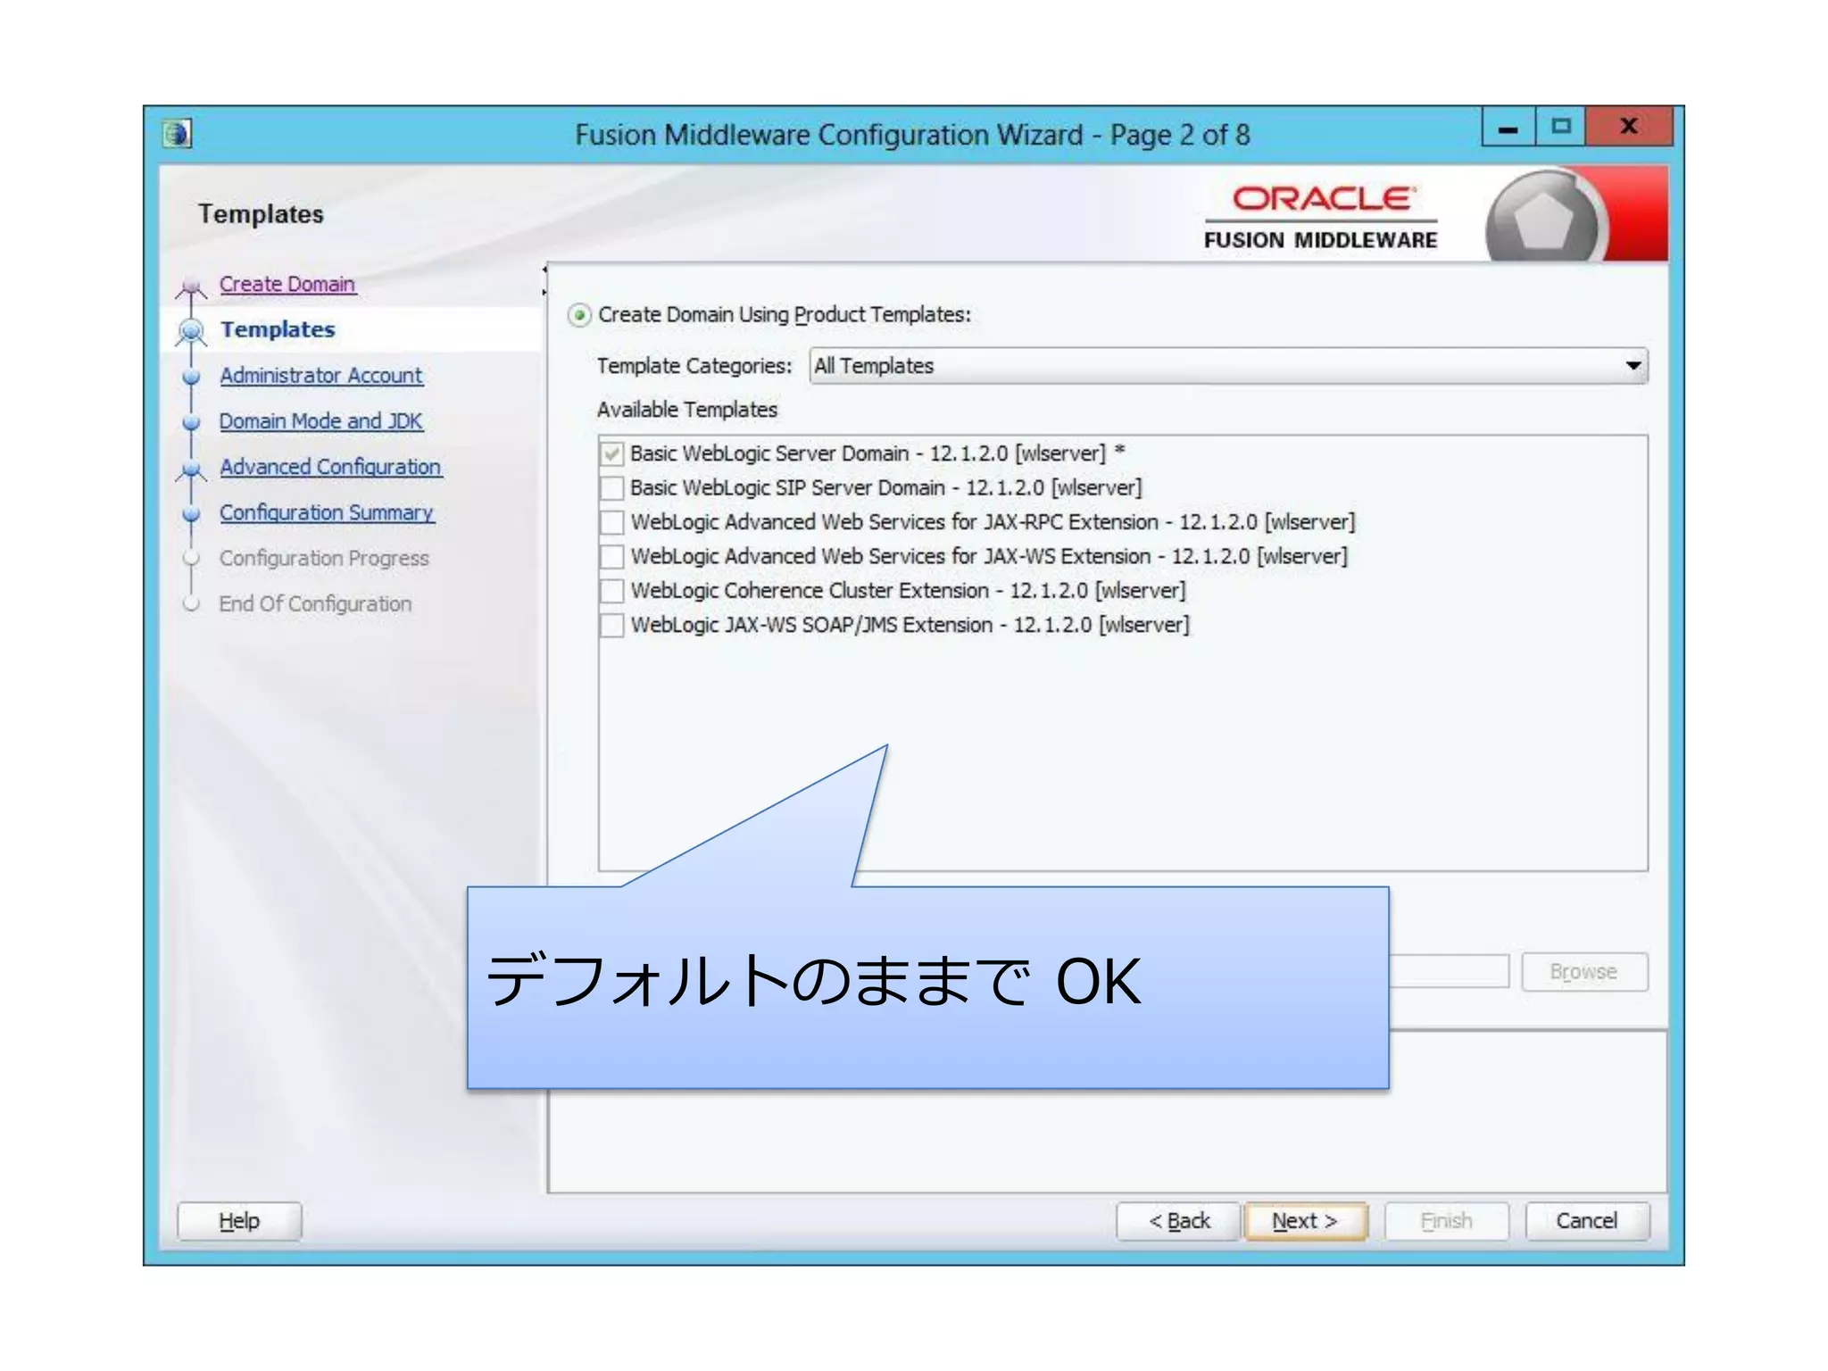
Task: Select the Templates step in sidebar
Action: pos(278,329)
